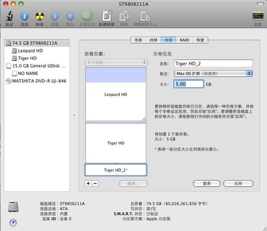The height and width of the screenshot is (231, 267).
Task: Click the Options (选项) button
Action: pos(133,183)
